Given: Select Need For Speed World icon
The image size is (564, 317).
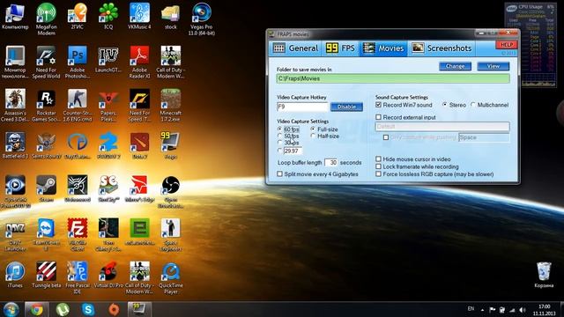Looking at the screenshot, I should [46, 62].
